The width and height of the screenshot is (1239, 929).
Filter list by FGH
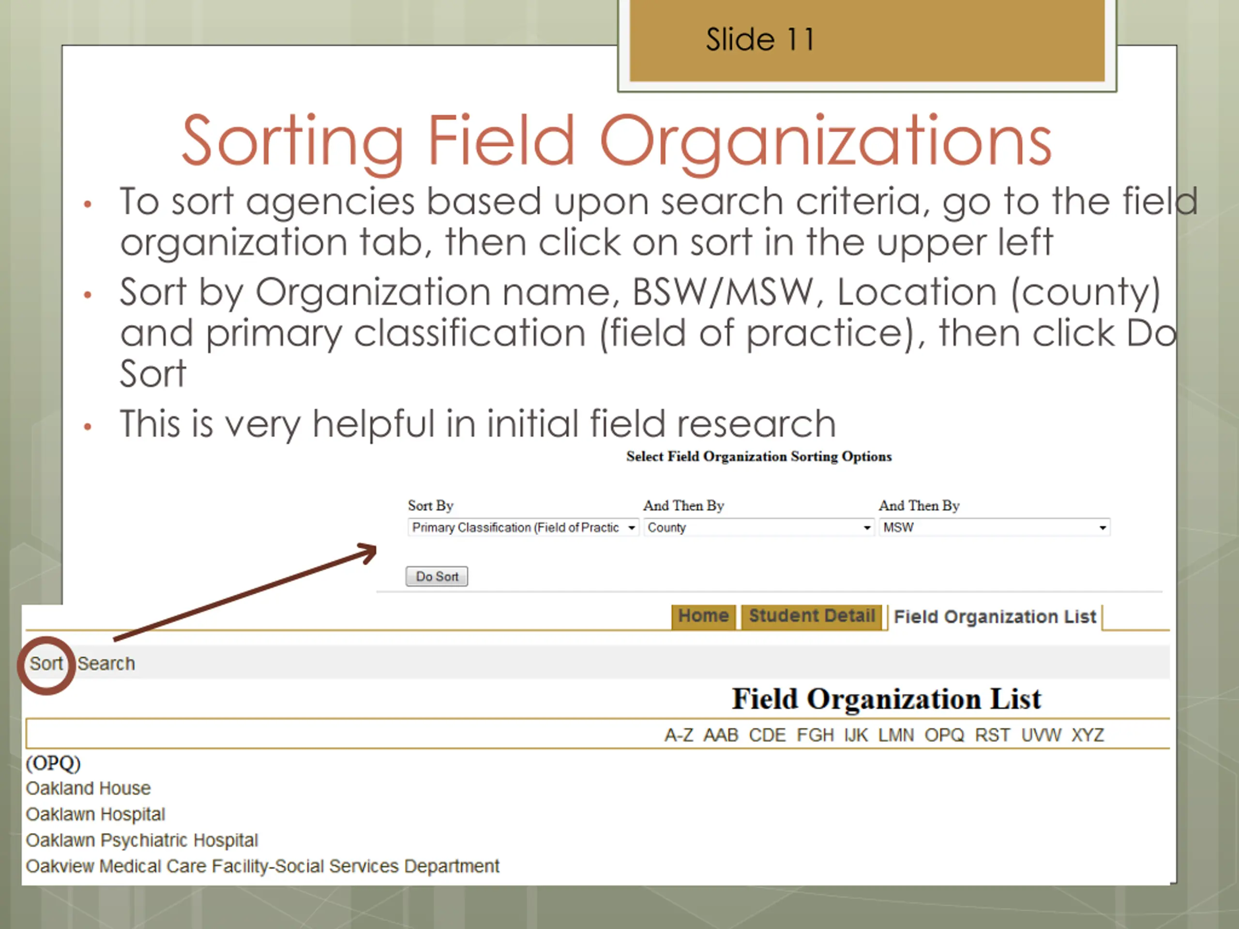tap(816, 734)
